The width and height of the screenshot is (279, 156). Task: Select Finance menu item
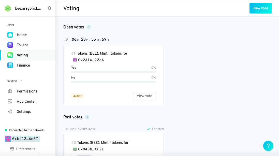[x=28, y=65]
